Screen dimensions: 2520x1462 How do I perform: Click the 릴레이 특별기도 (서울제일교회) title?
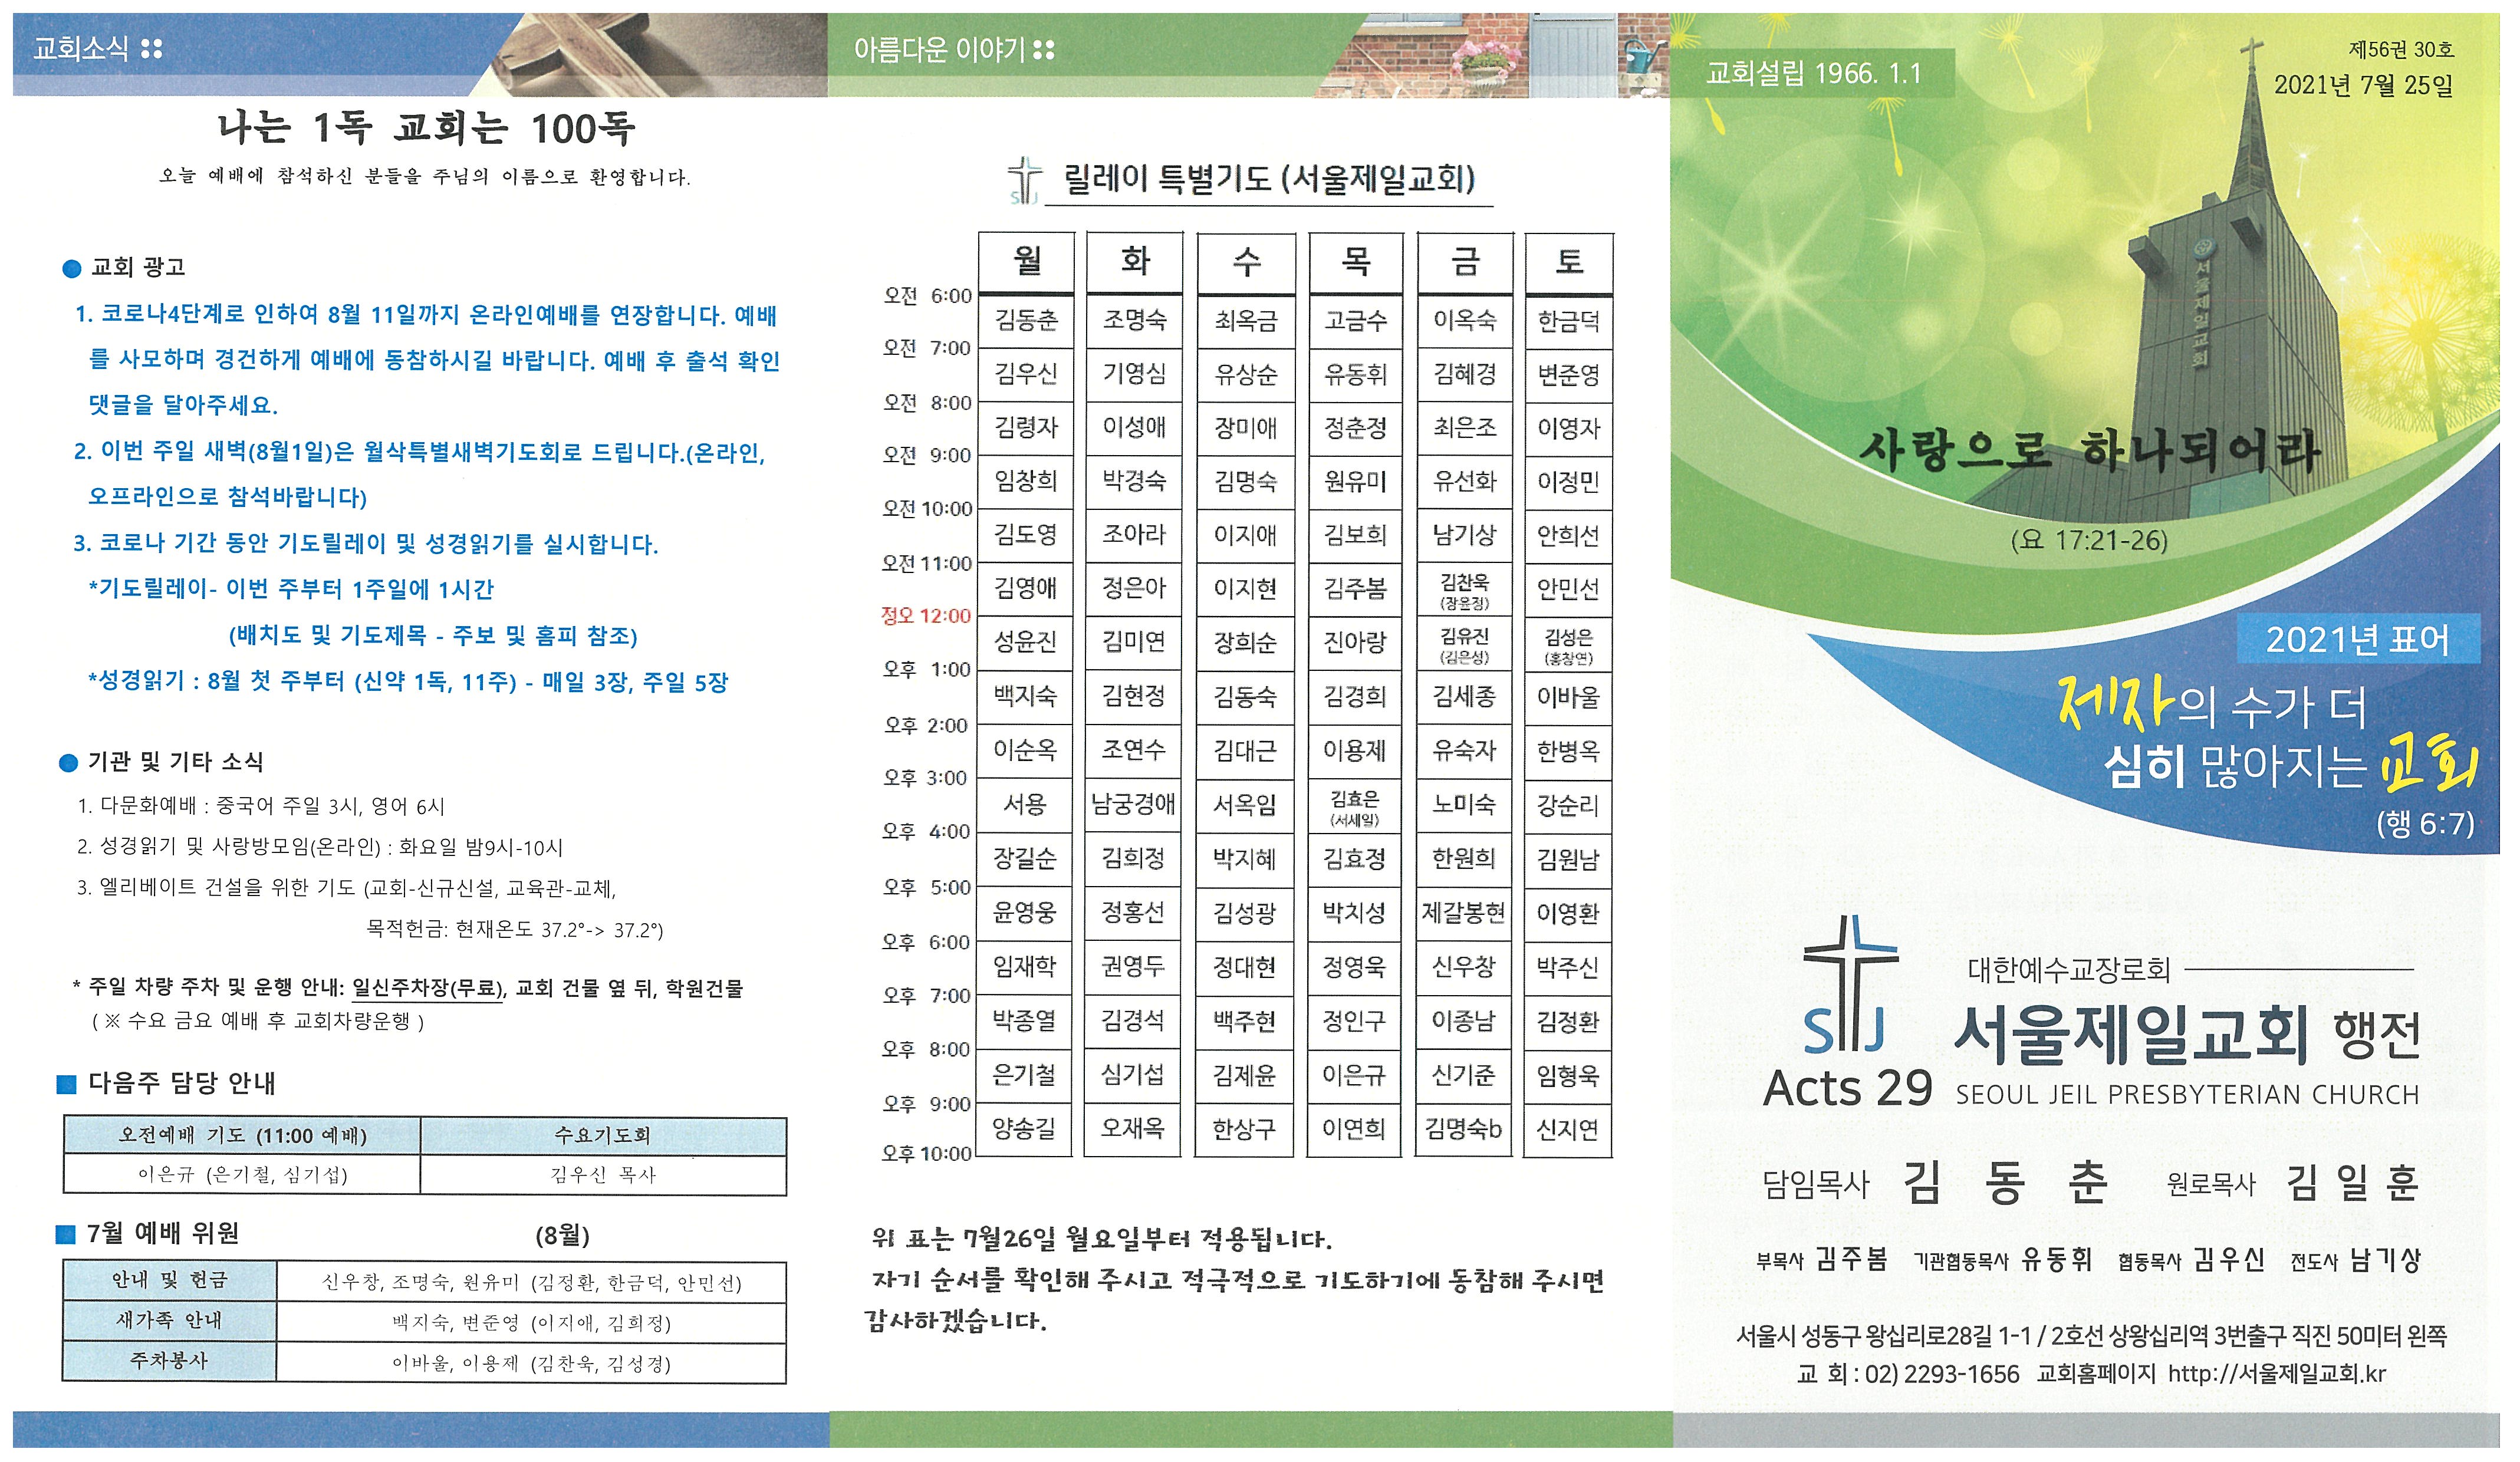pyautogui.click(x=1269, y=179)
